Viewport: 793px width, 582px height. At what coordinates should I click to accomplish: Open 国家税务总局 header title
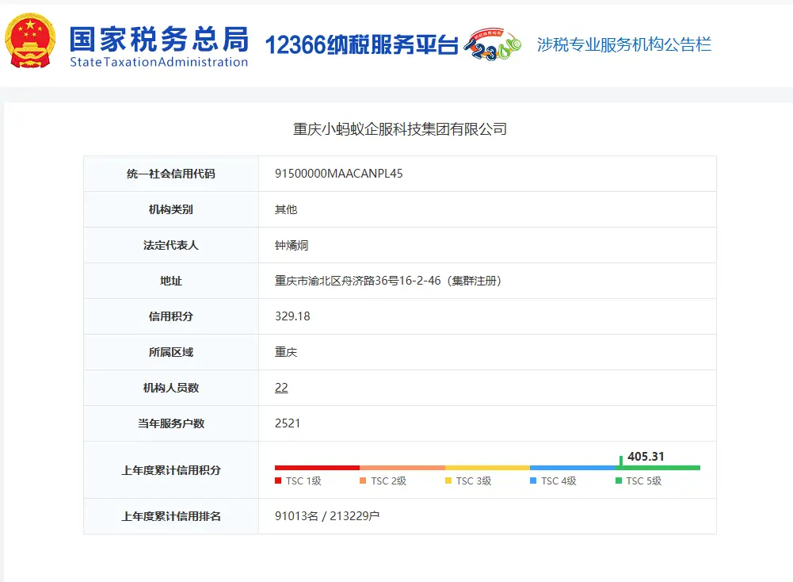158,40
